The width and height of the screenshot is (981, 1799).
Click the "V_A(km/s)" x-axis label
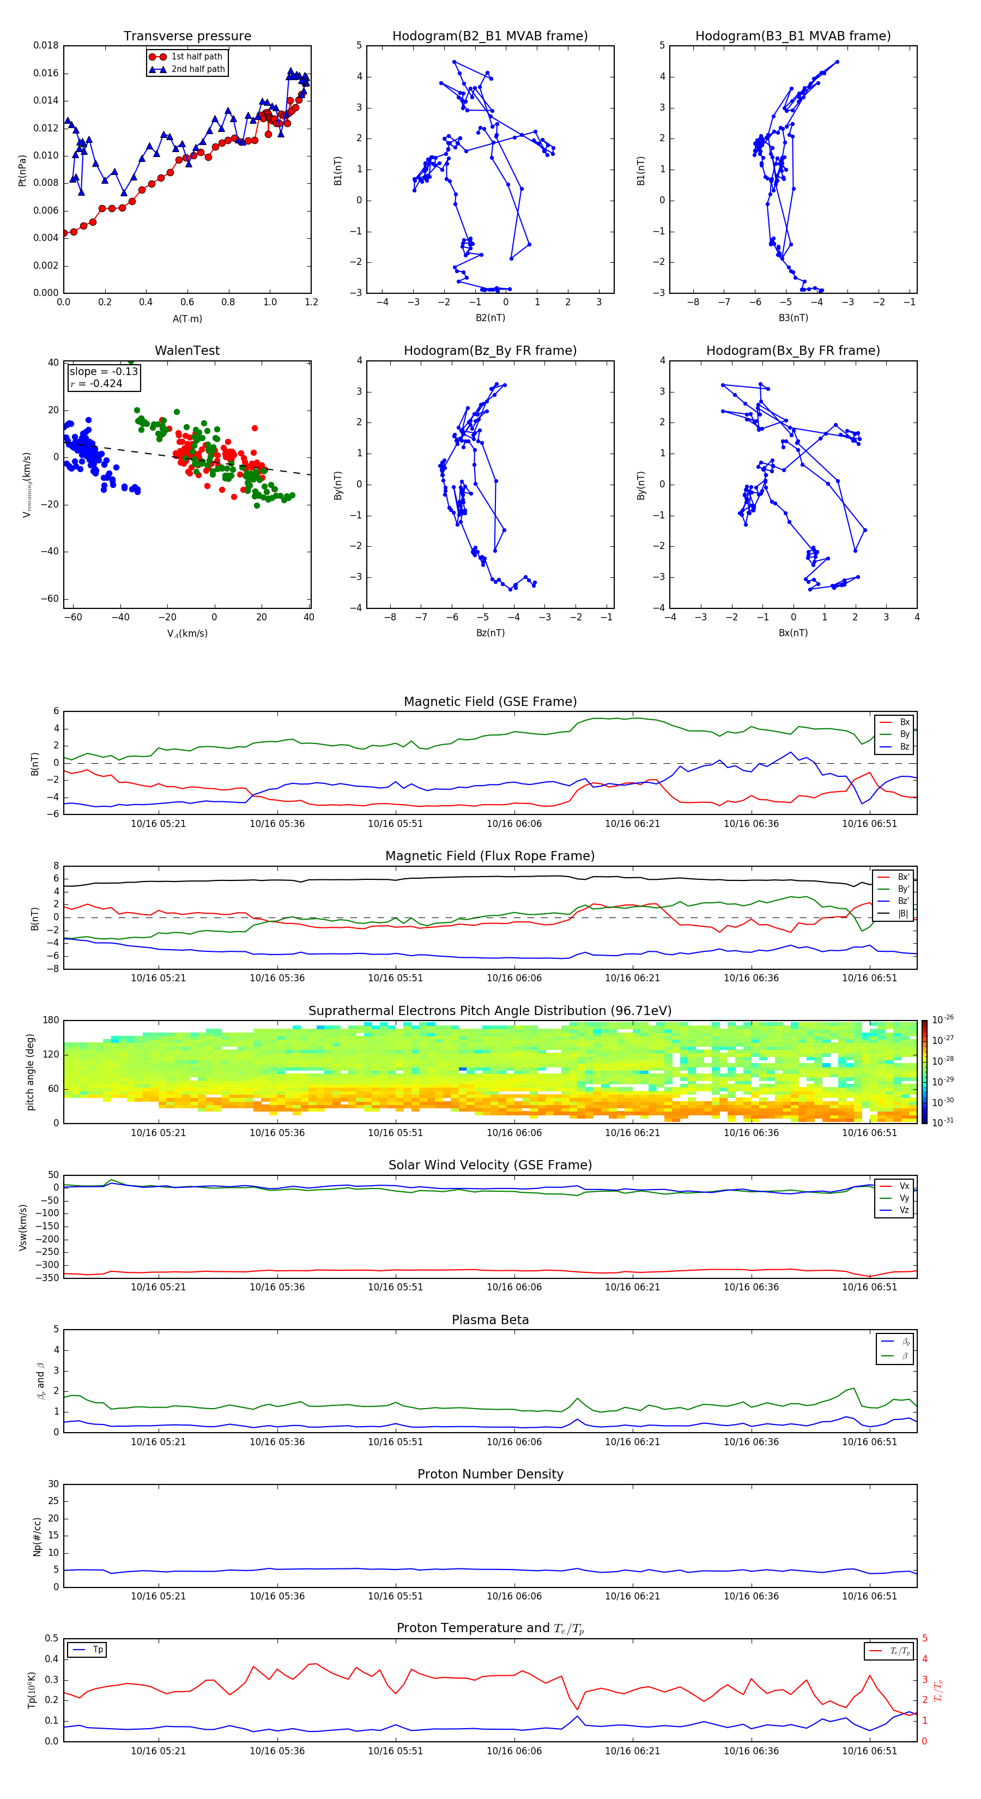187,633
